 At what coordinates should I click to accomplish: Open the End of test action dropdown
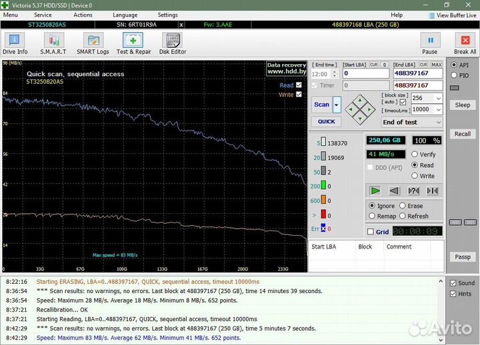coord(438,122)
